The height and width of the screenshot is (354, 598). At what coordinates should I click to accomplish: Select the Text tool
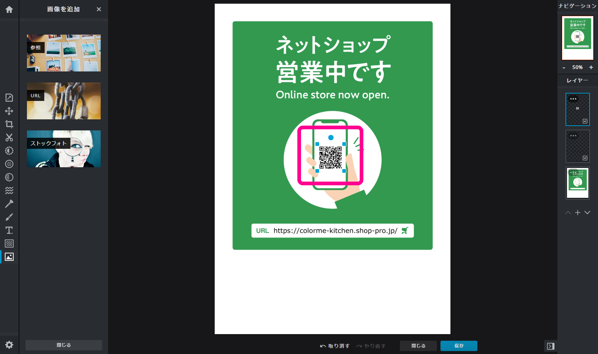coord(9,230)
